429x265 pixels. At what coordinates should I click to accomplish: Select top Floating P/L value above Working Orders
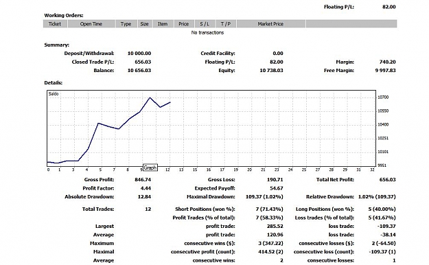coord(389,7)
